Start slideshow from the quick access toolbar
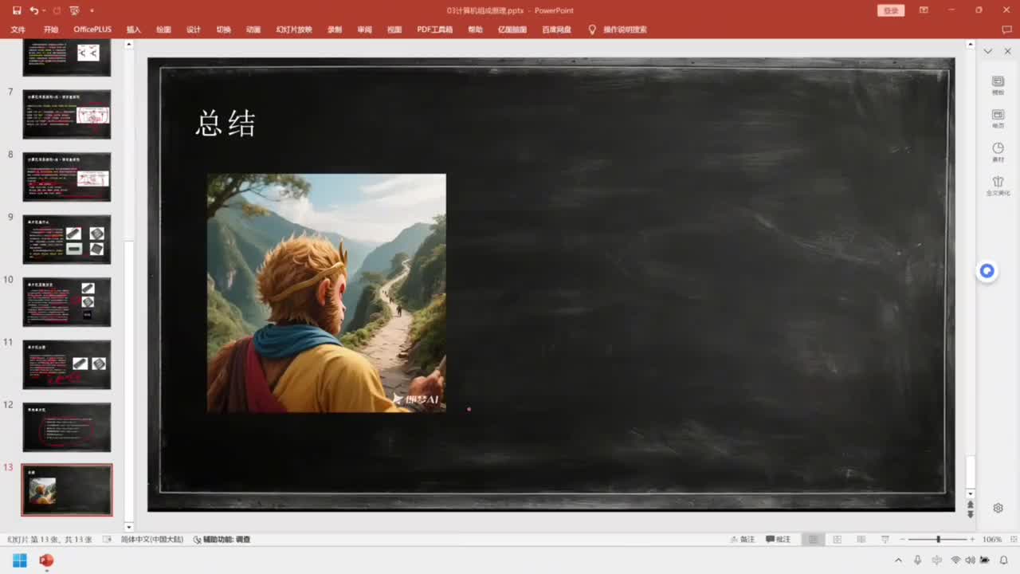This screenshot has width=1020, height=574. (x=74, y=10)
